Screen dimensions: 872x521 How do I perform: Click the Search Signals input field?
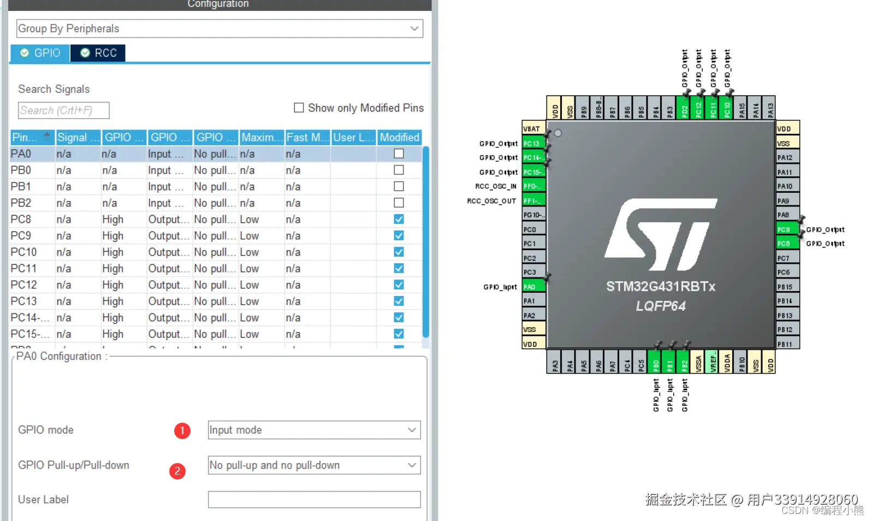63,110
